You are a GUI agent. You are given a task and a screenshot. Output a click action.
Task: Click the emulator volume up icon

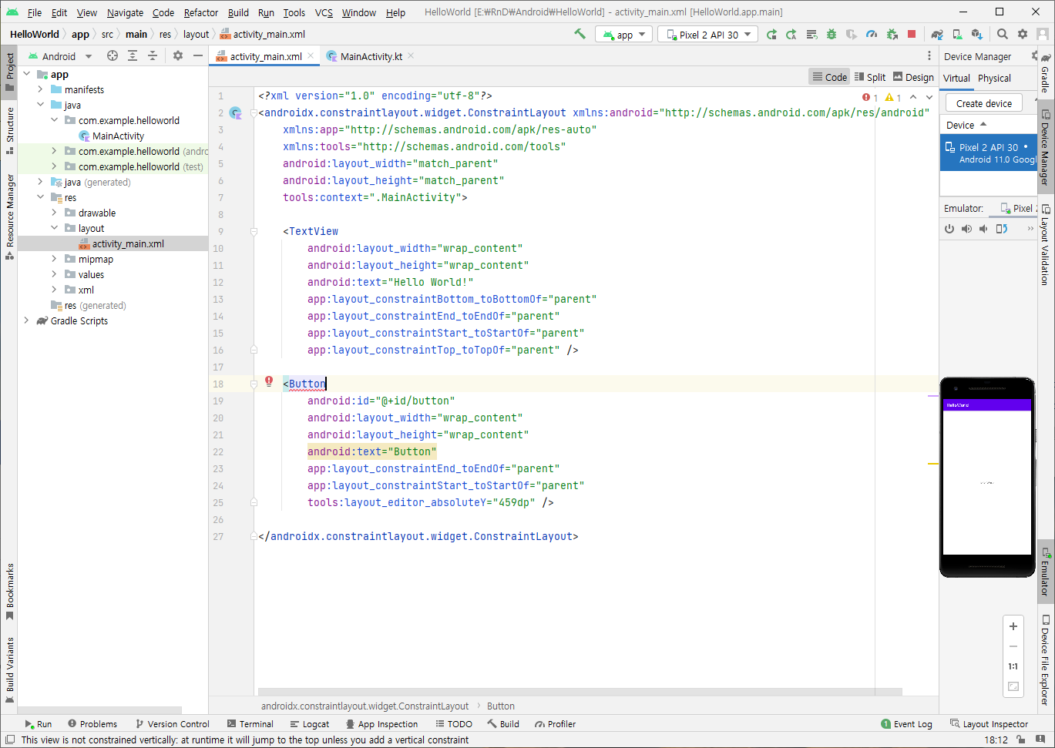coord(966,229)
